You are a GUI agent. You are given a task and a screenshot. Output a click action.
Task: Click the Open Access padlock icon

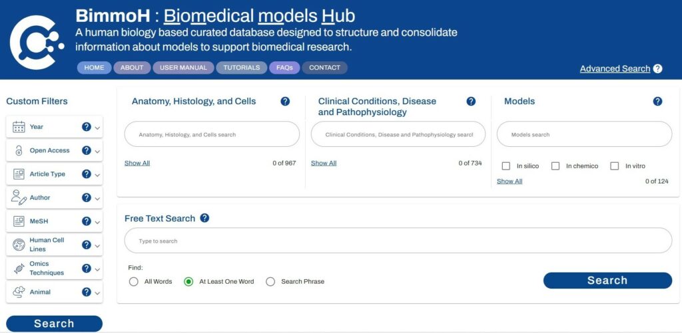coord(19,151)
